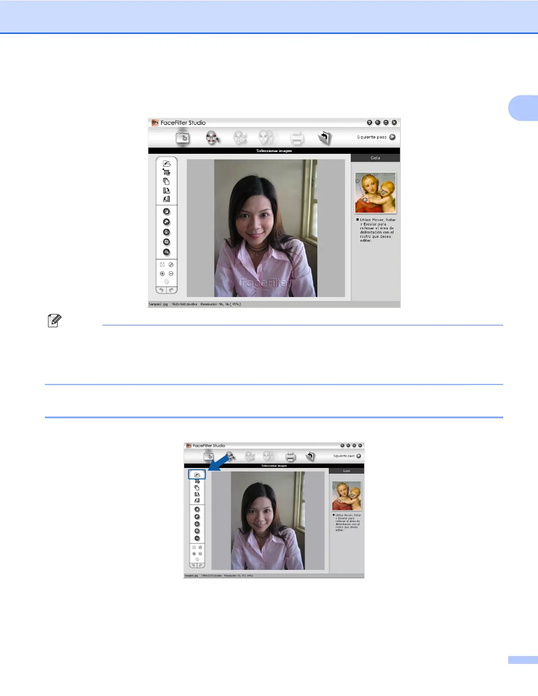Click the Guía painting thumbnail in upper window
Screen dimensions: 538x696
(x=375, y=193)
